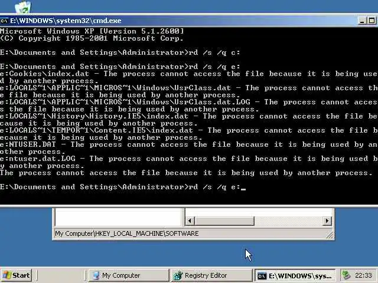The height and width of the screenshot is (283, 378).
Task: Click the History.IE5\index.dat error line
Action: 189,120
